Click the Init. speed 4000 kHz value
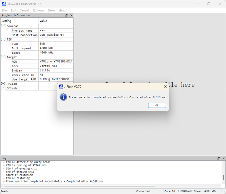Image resolution: width=226 pixels, height=194 pixels. point(56,48)
